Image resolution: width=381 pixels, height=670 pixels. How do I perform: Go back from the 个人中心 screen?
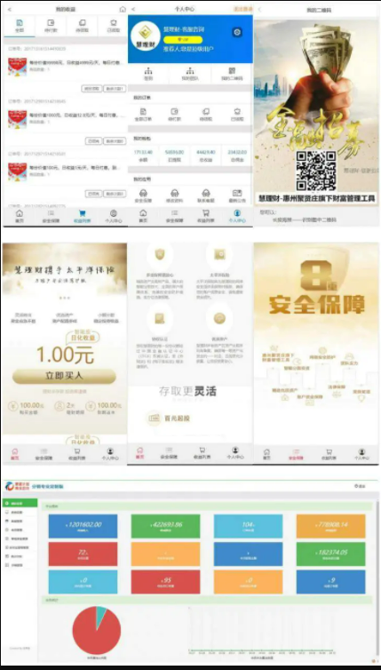pos(133,10)
